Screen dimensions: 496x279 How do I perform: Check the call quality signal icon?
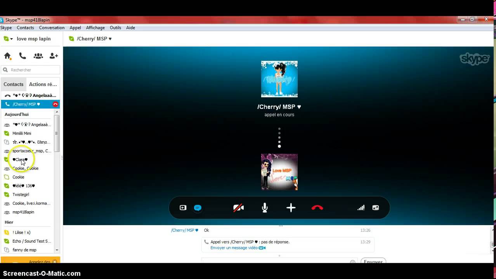361,208
